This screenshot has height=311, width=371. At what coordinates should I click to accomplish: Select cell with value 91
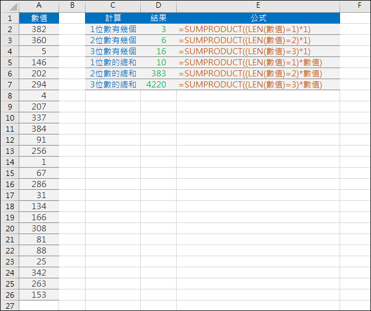39,140
